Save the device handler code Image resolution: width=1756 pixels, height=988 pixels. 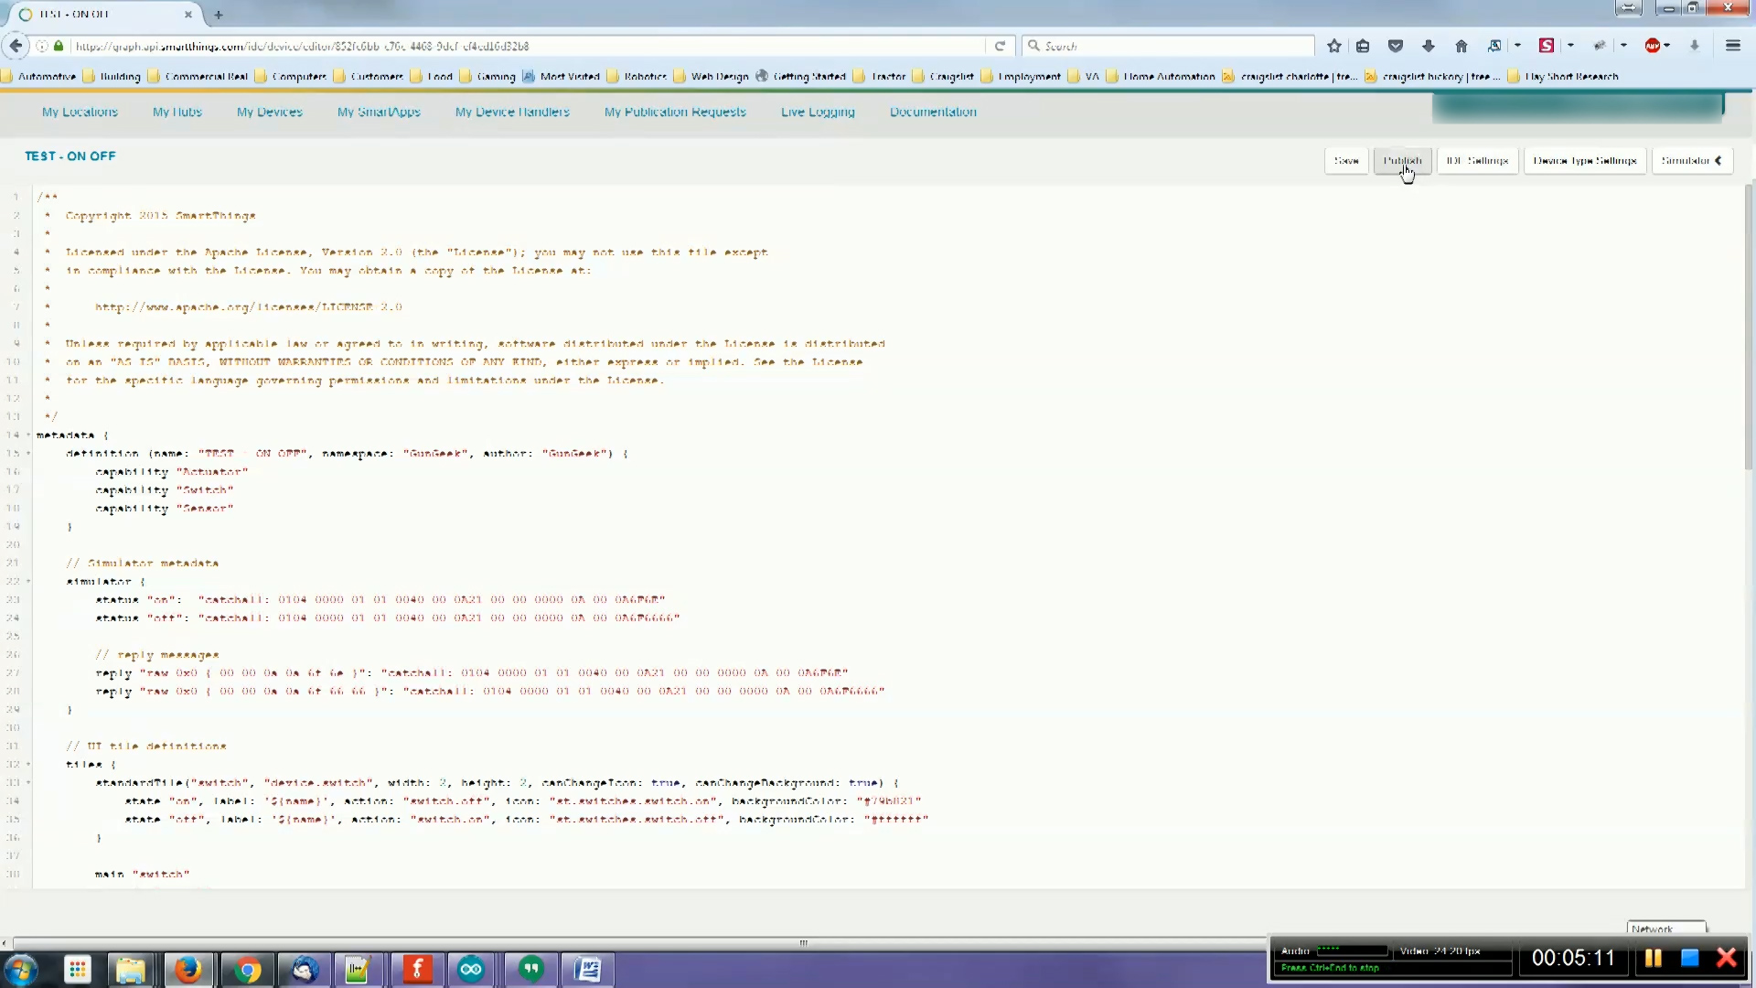(x=1346, y=161)
